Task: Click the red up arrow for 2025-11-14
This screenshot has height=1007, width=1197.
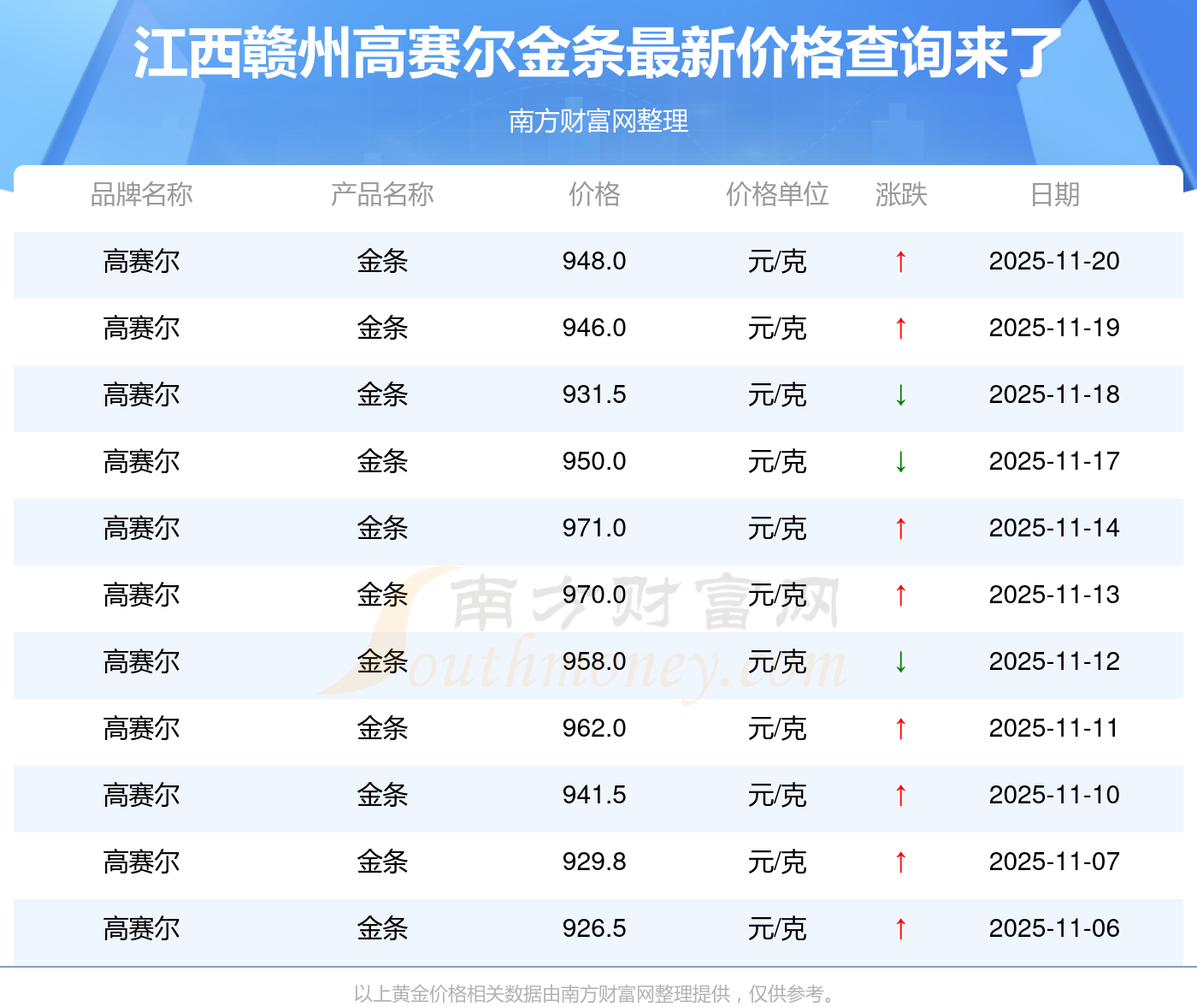Action: 900,528
